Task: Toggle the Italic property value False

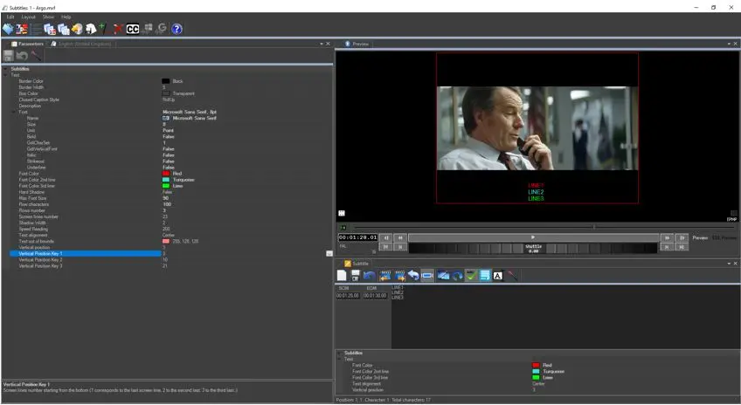Action: click(x=167, y=154)
